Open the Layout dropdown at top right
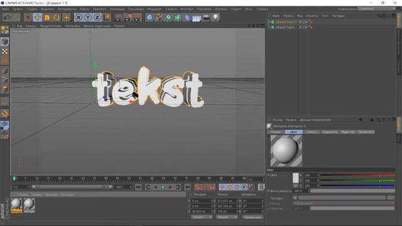402x226 pixels. 377,9
